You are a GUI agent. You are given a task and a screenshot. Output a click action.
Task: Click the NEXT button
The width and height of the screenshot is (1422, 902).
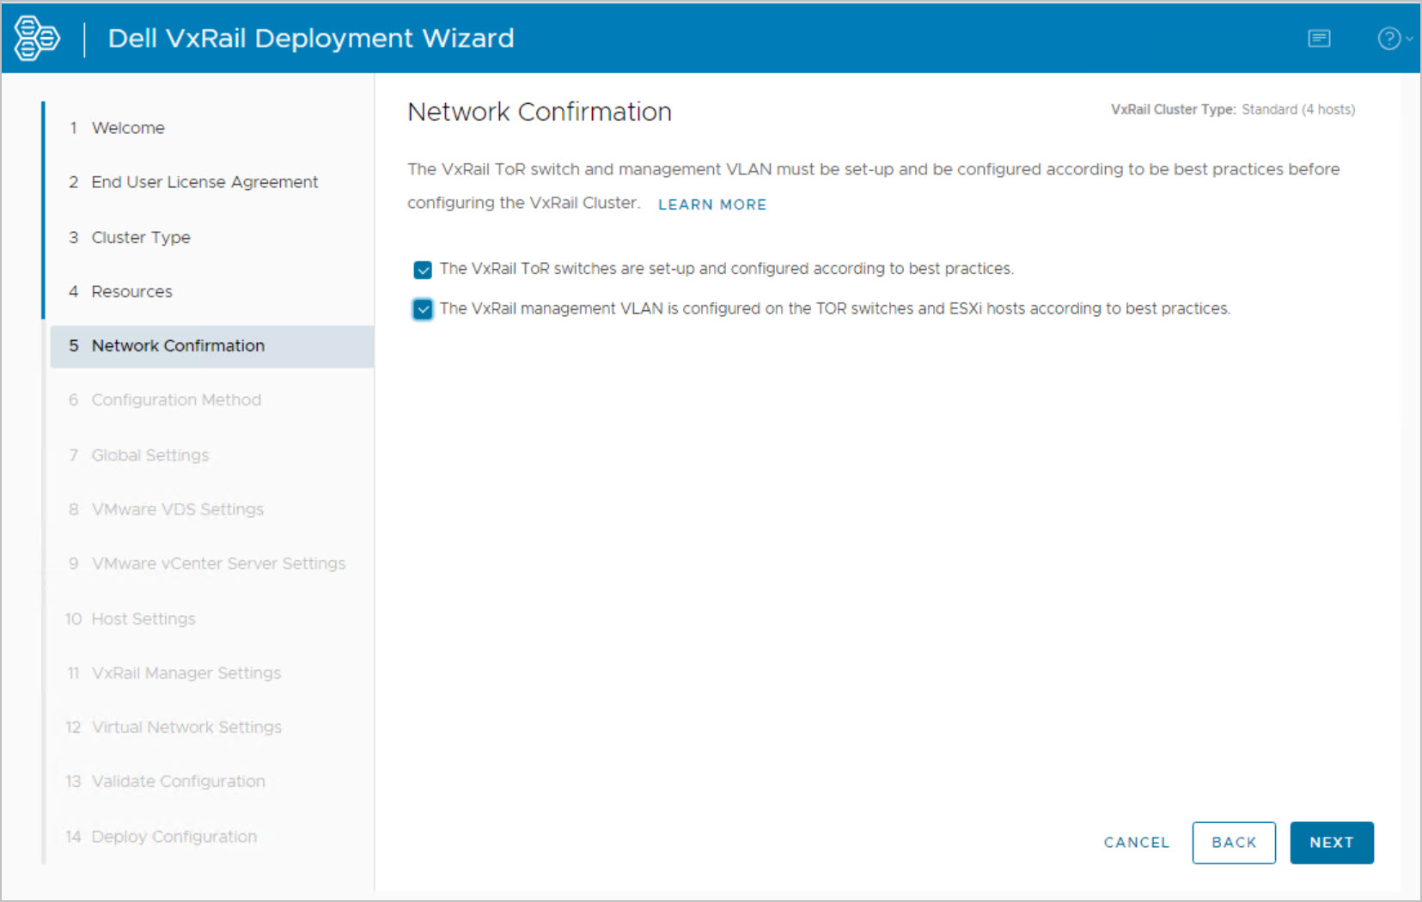(1331, 843)
